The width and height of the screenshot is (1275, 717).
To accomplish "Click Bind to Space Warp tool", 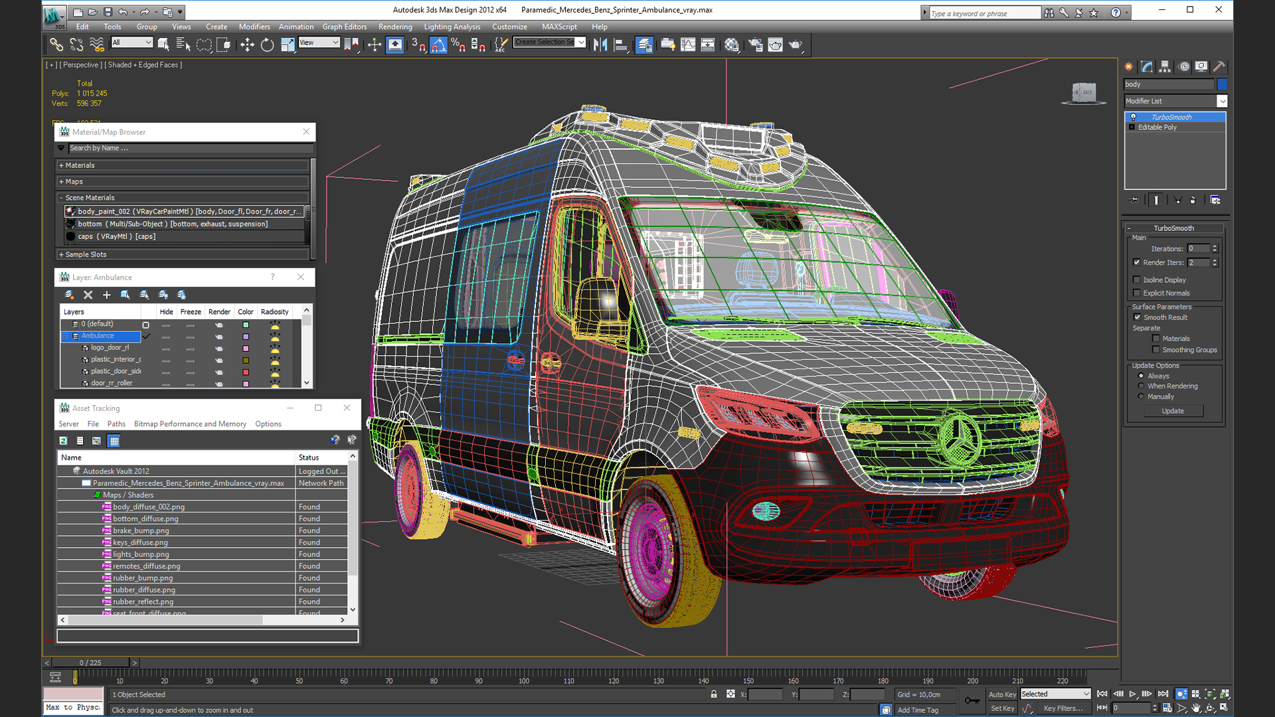I will point(97,44).
